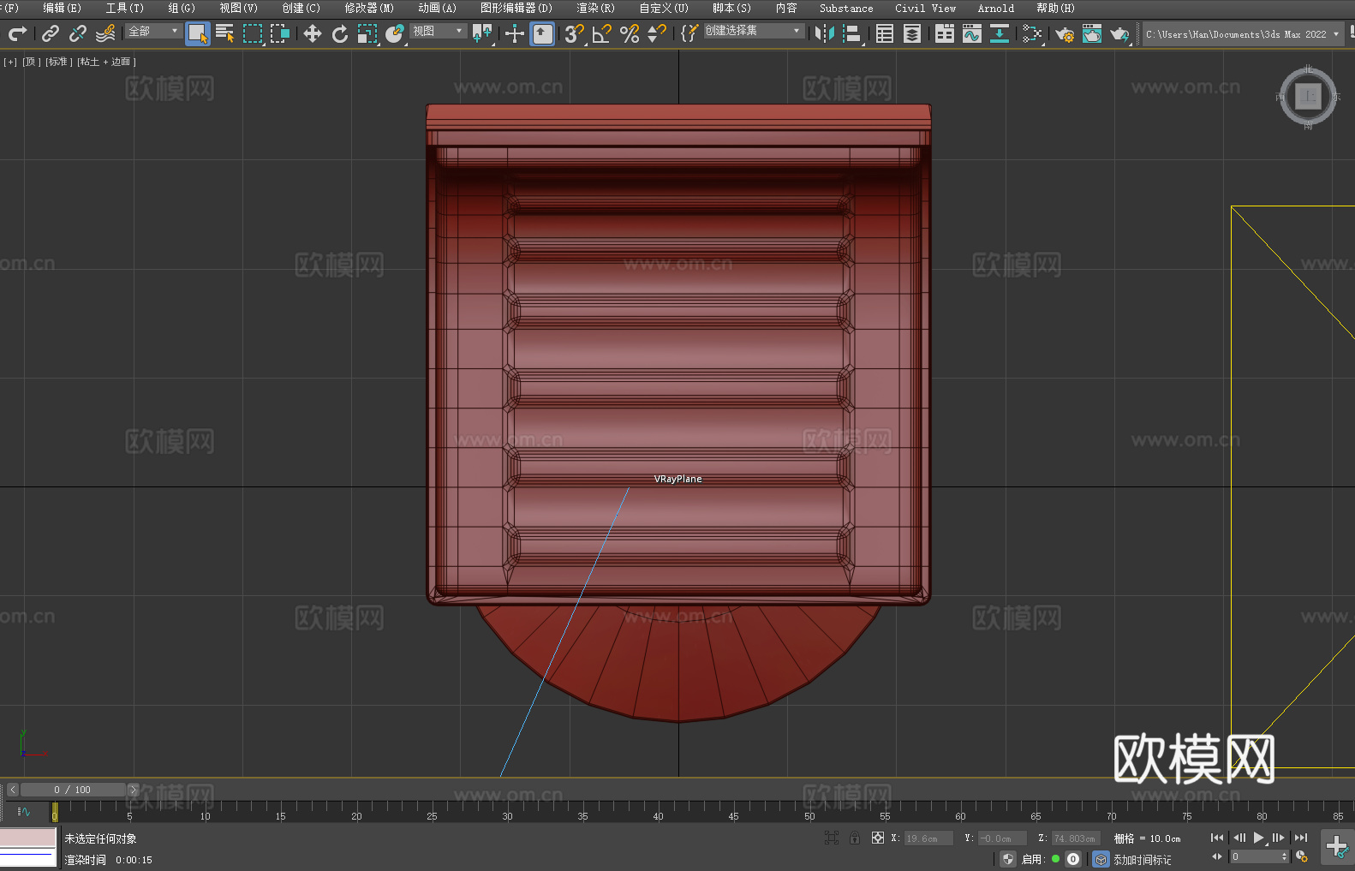Image resolution: width=1355 pixels, height=871 pixels.
Task: Open the project path dropdown
Action: point(1242,34)
